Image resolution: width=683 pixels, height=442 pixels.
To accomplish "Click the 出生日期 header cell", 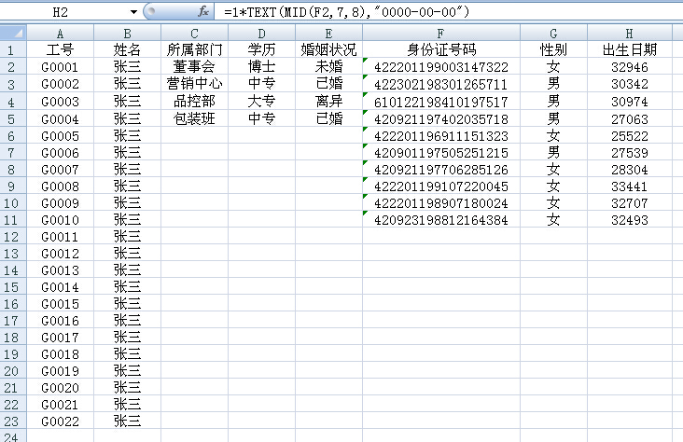I will (630, 49).
